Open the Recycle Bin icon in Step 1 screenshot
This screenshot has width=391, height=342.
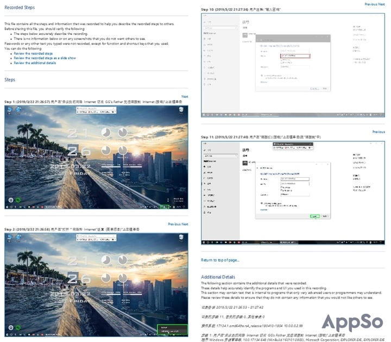(181, 111)
